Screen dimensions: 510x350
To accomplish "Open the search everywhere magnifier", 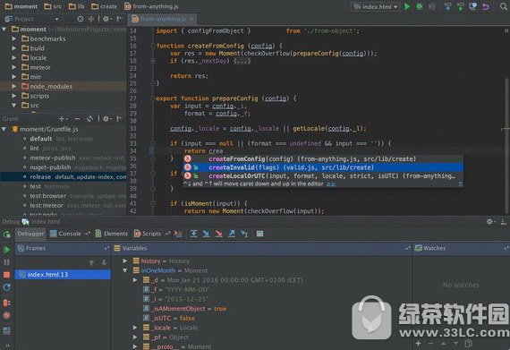I will [504, 6].
